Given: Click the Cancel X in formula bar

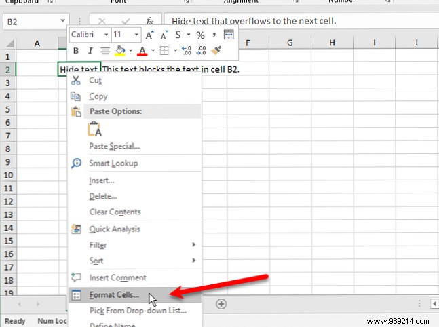Looking at the screenshot, I should click(102, 21).
